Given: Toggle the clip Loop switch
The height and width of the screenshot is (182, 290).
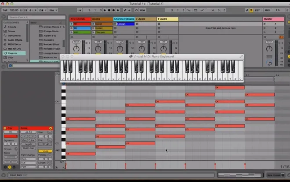Looking at the screenshot, I should click(45, 151).
